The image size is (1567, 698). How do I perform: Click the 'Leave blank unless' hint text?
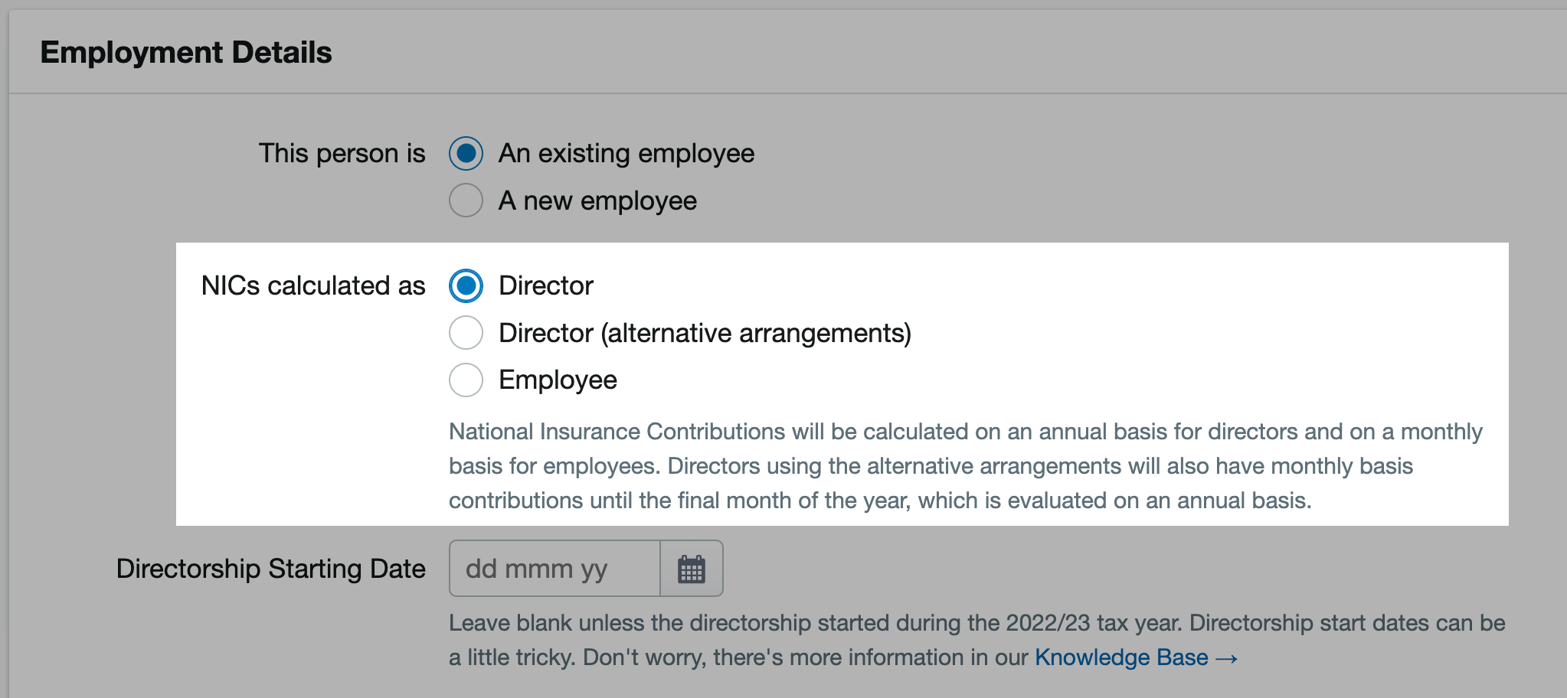point(977,641)
